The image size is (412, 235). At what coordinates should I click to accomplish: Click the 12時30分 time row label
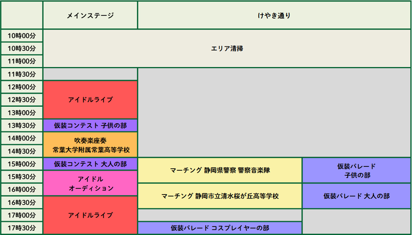point(22,100)
